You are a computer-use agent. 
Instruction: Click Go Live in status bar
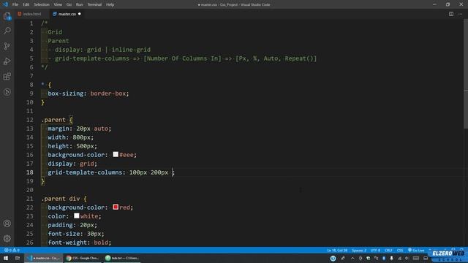416,250
